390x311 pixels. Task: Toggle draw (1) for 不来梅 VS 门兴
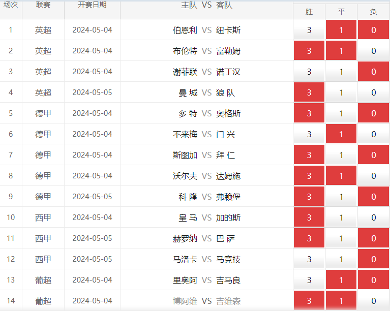[341, 134]
